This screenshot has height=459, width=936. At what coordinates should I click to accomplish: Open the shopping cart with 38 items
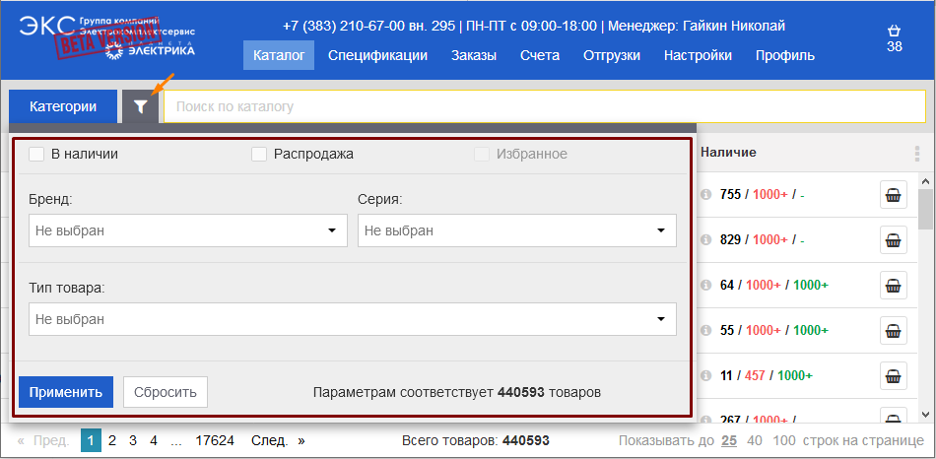tap(894, 38)
